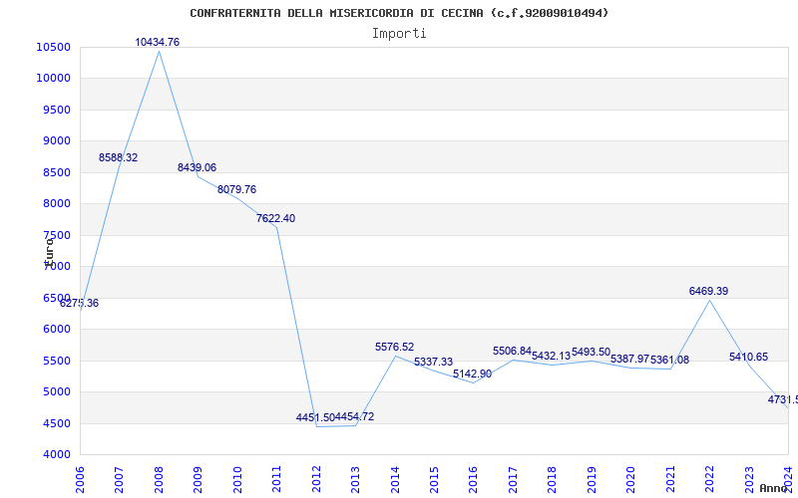Click the 4500 y-axis value

(x=56, y=423)
